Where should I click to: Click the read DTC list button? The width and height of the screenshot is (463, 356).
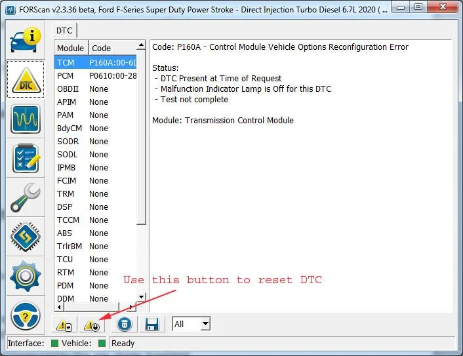tap(64, 325)
